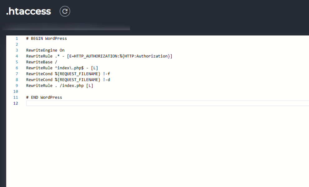The image size is (309, 187).
Task: Click the reload icon next to .htaccess
Action: 65,11
